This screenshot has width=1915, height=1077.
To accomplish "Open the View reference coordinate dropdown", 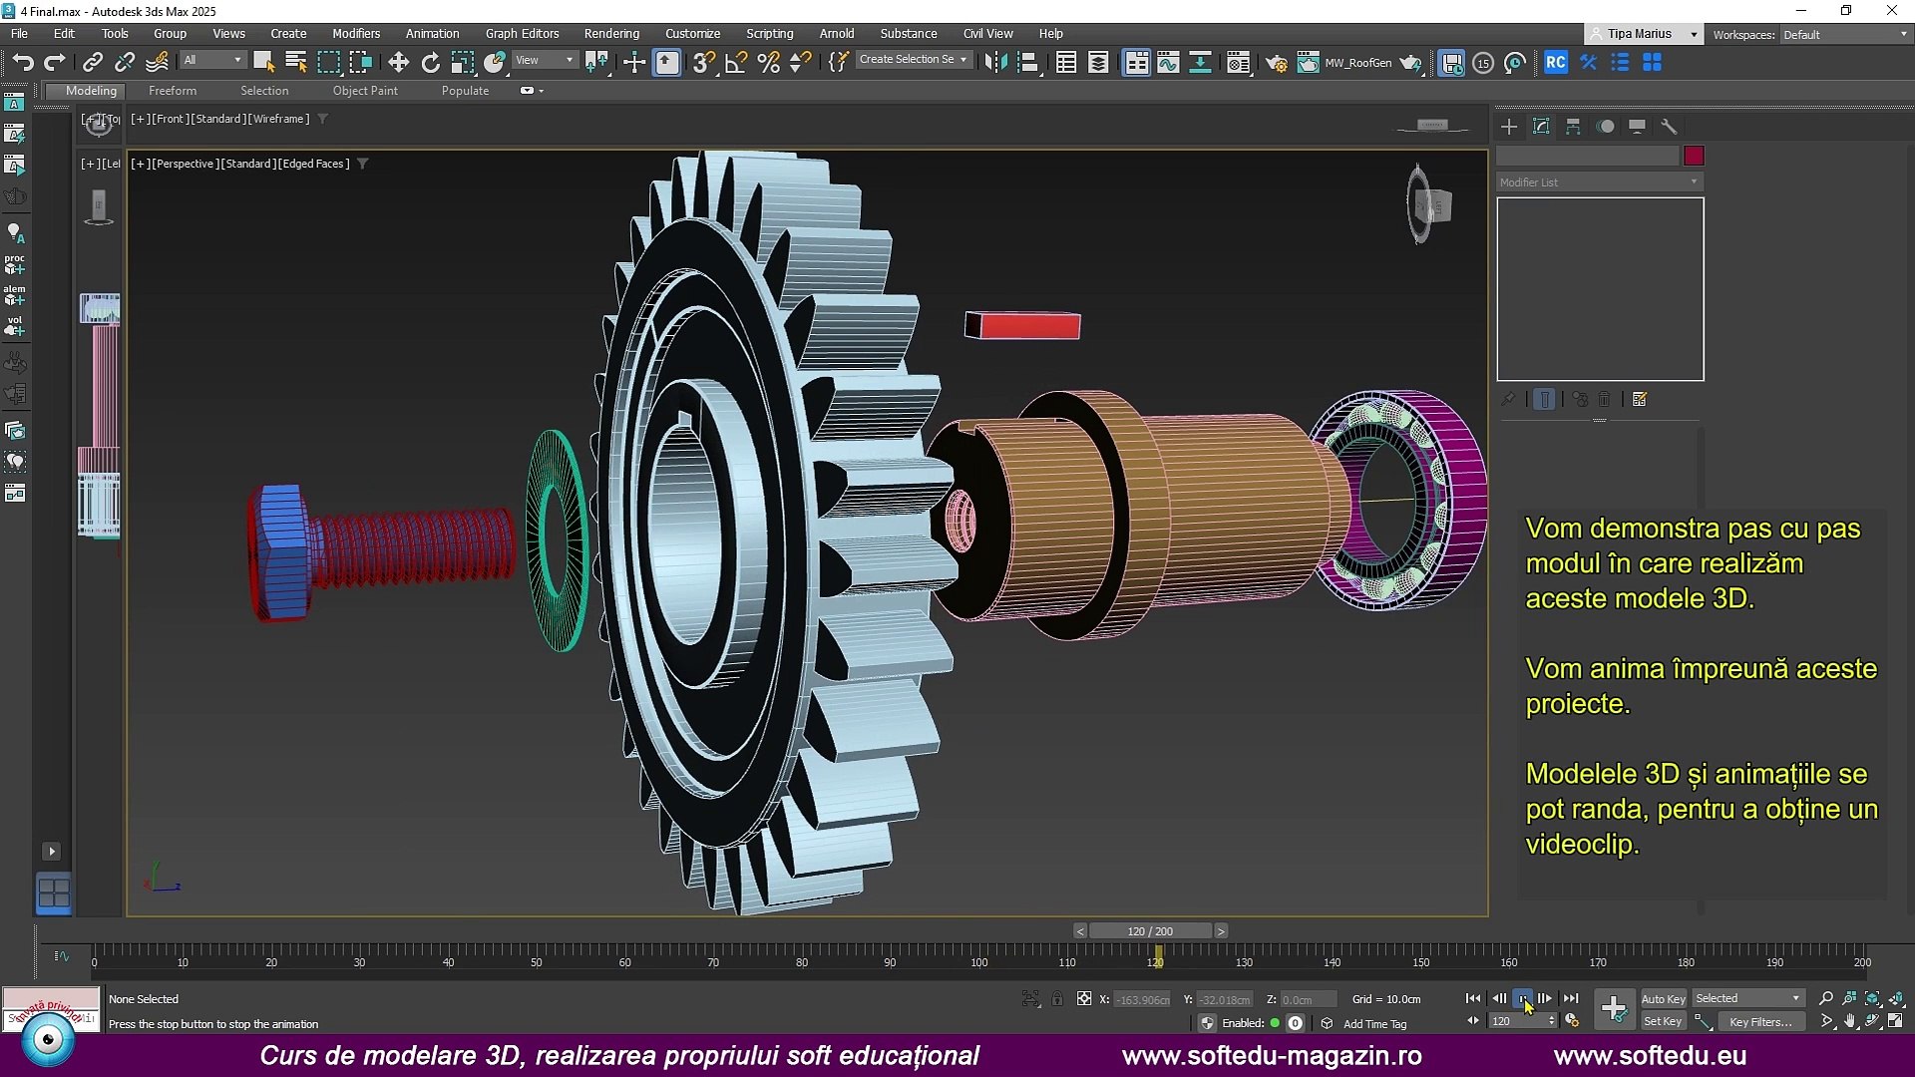I will (545, 60).
